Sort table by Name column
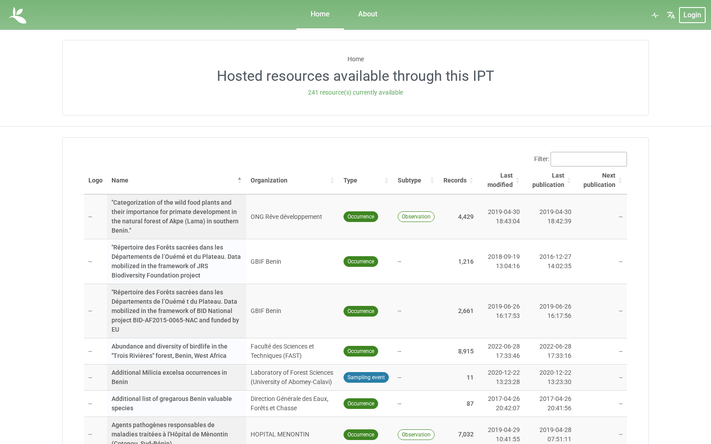Viewport: 711px width, 444px height. pyautogui.click(x=176, y=180)
